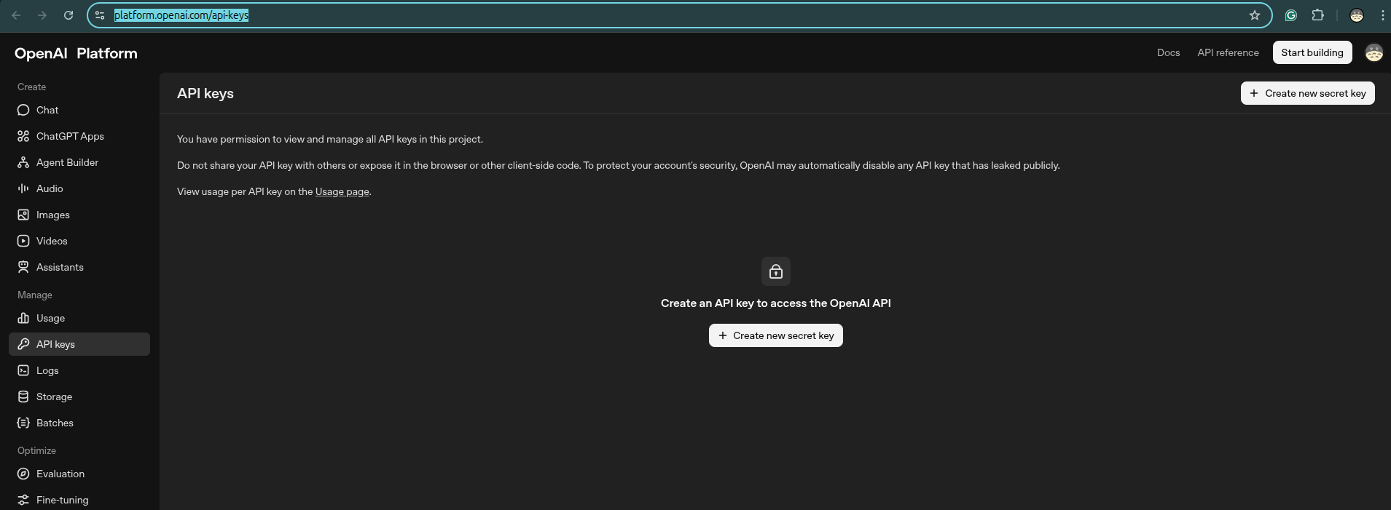Click the Agent Builder node icon
The width and height of the screenshot is (1391, 510).
click(23, 162)
